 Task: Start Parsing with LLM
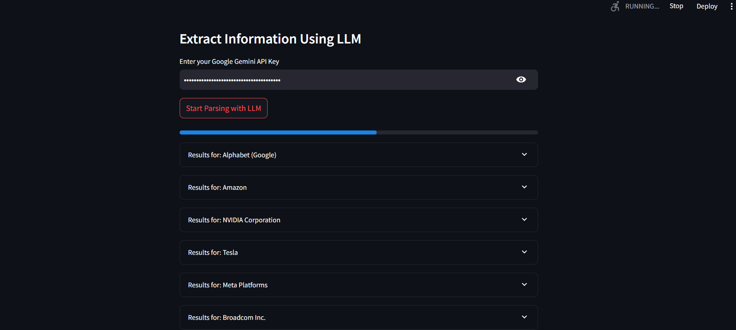click(224, 108)
